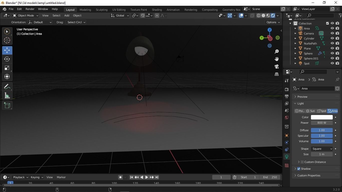Activate the Move tool
Screen dimensions: 342x192
(x=7, y=50)
